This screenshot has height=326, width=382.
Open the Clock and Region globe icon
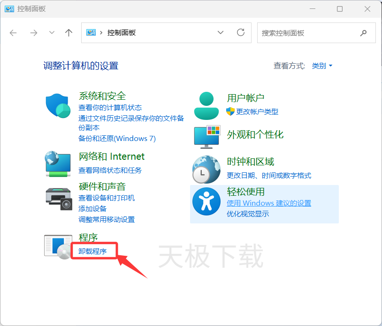point(206,170)
